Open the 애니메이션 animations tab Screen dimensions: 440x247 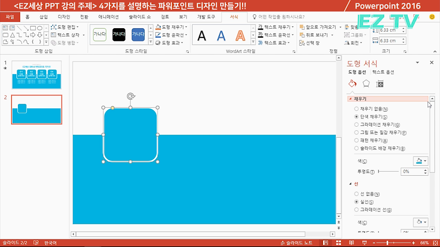point(109,17)
